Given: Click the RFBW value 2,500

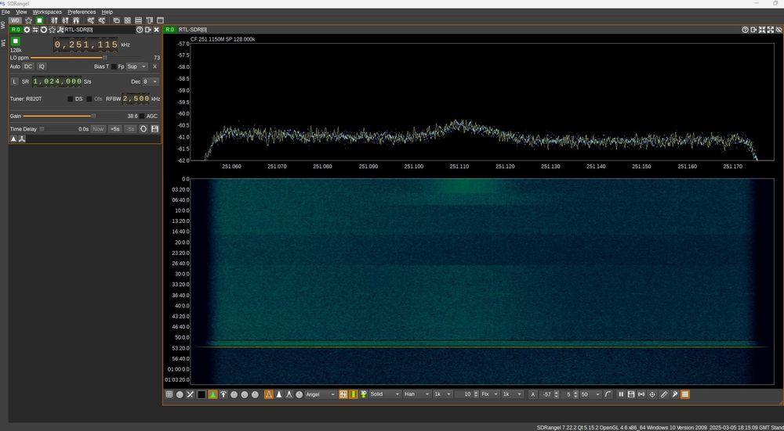Looking at the screenshot, I should (136, 99).
